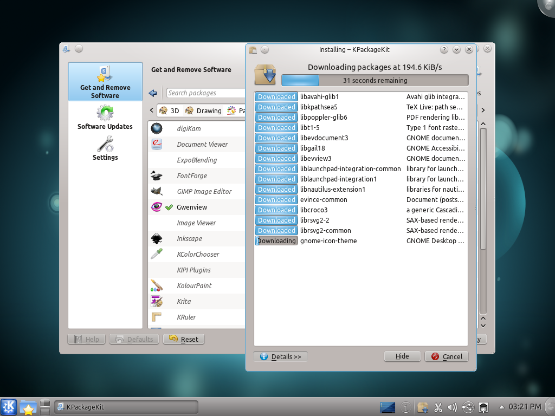Select the KColorChooser pipette icon
The width and height of the screenshot is (555, 416).
(157, 254)
